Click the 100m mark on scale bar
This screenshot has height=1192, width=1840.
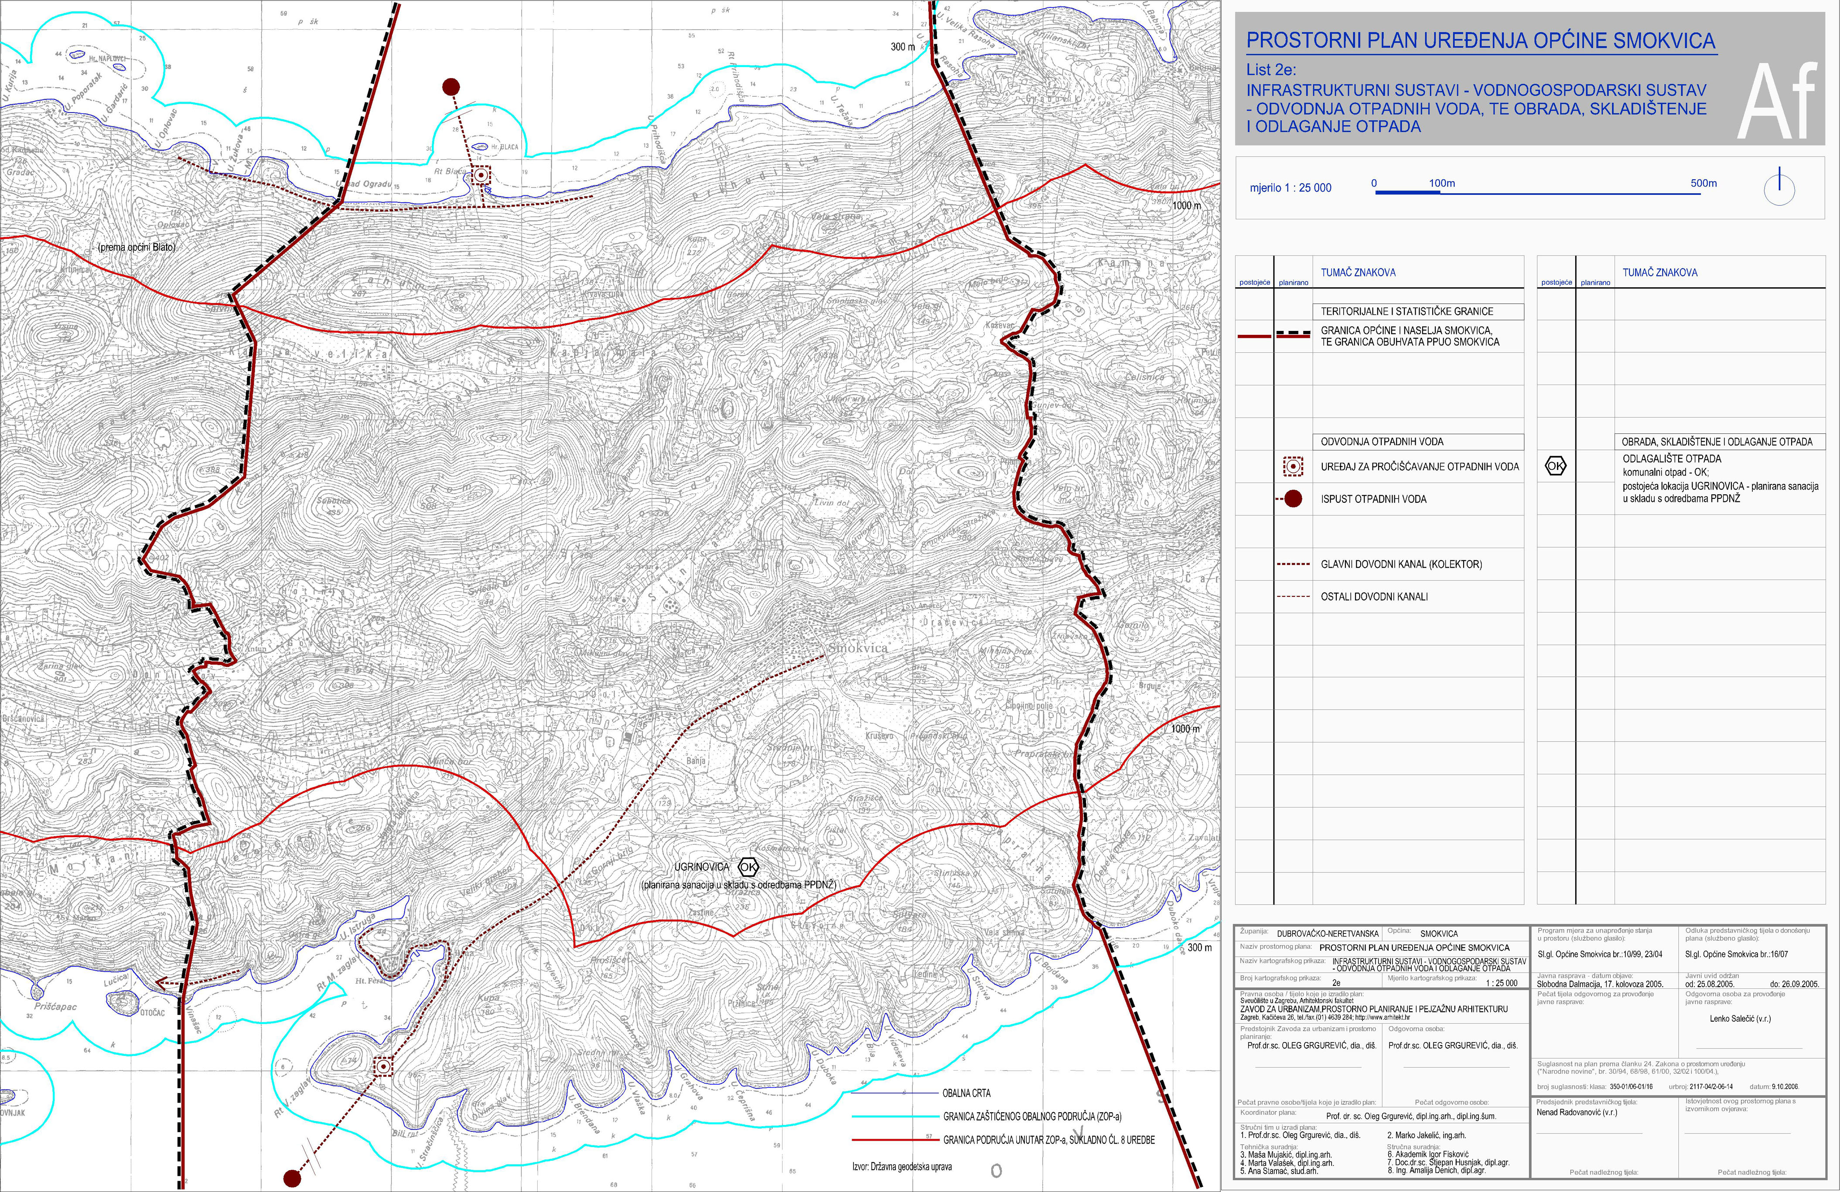click(x=1441, y=183)
